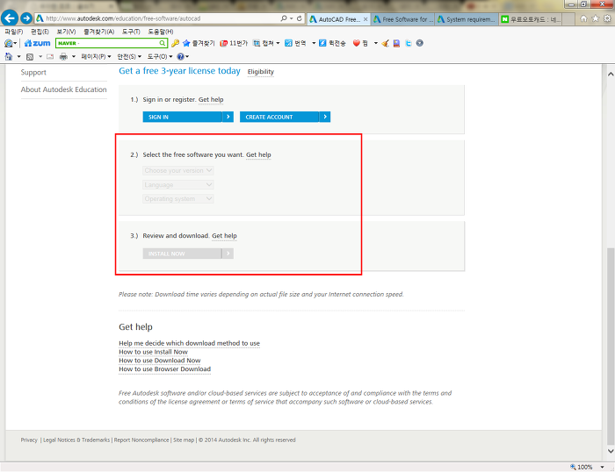Expand the 도구(O) command bar dropdown
This screenshot has width=615, height=472.
click(x=160, y=57)
